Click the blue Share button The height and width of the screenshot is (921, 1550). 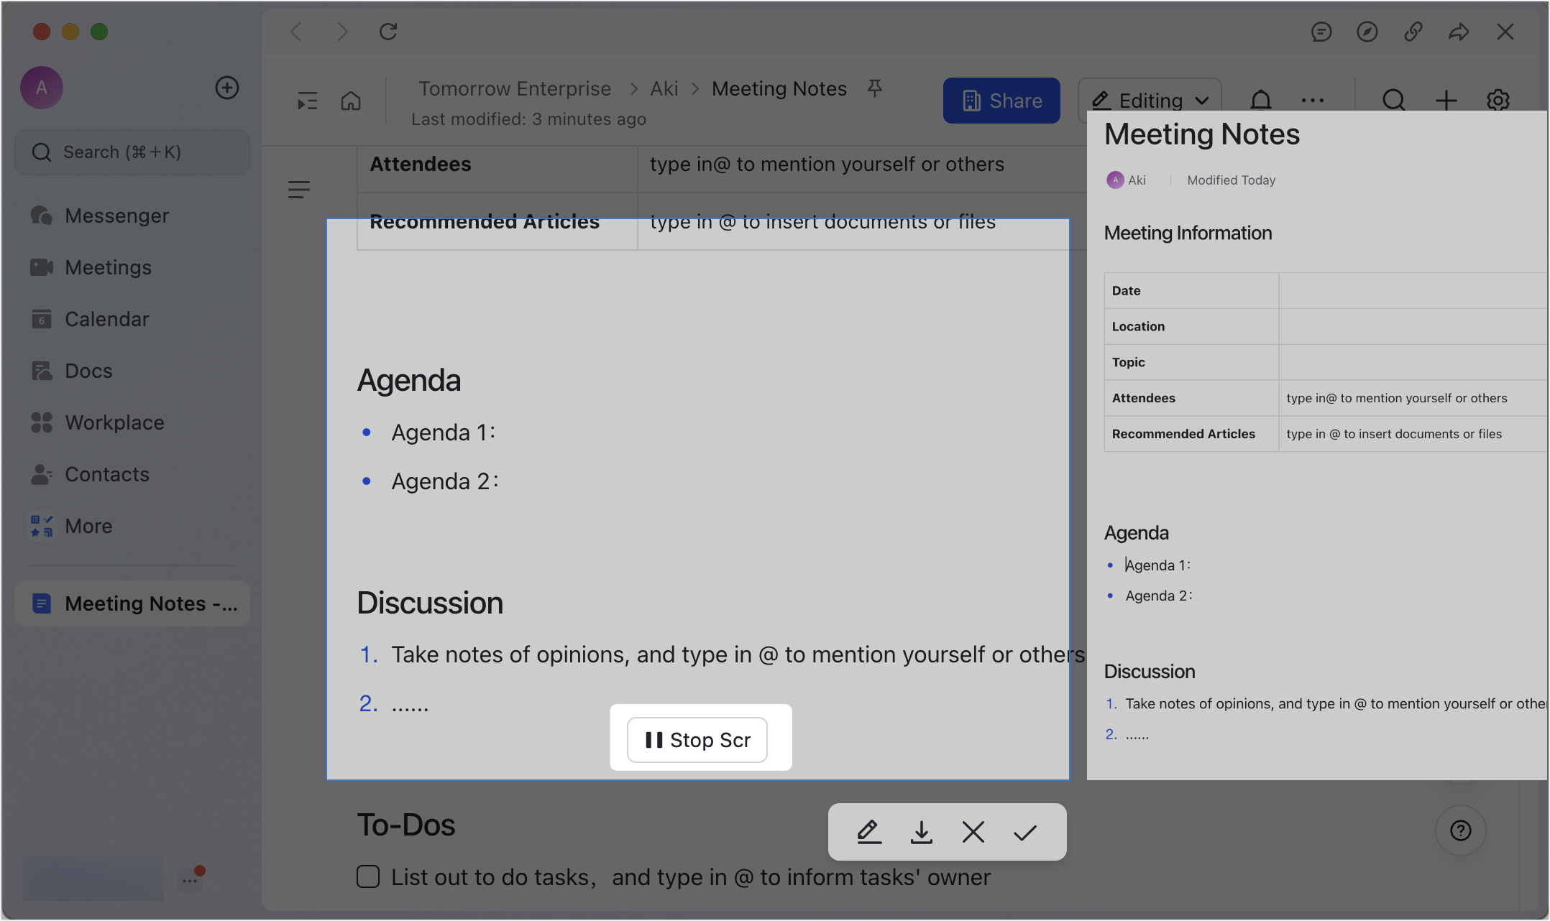pyautogui.click(x=1001, y=101)
